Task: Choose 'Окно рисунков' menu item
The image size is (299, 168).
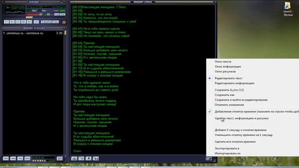Action: click(225, 71)
